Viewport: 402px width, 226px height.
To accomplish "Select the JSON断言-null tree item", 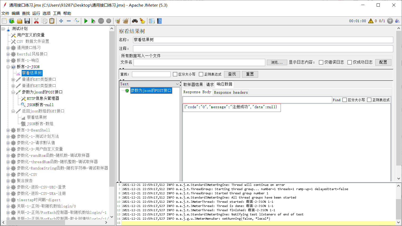I will tap(40, 105).
